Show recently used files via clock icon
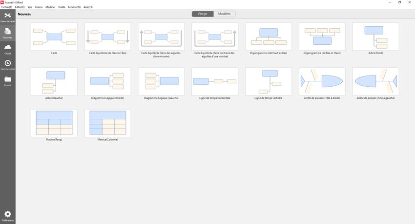Viewport: 415px width, 224px height. click(7, 64)
